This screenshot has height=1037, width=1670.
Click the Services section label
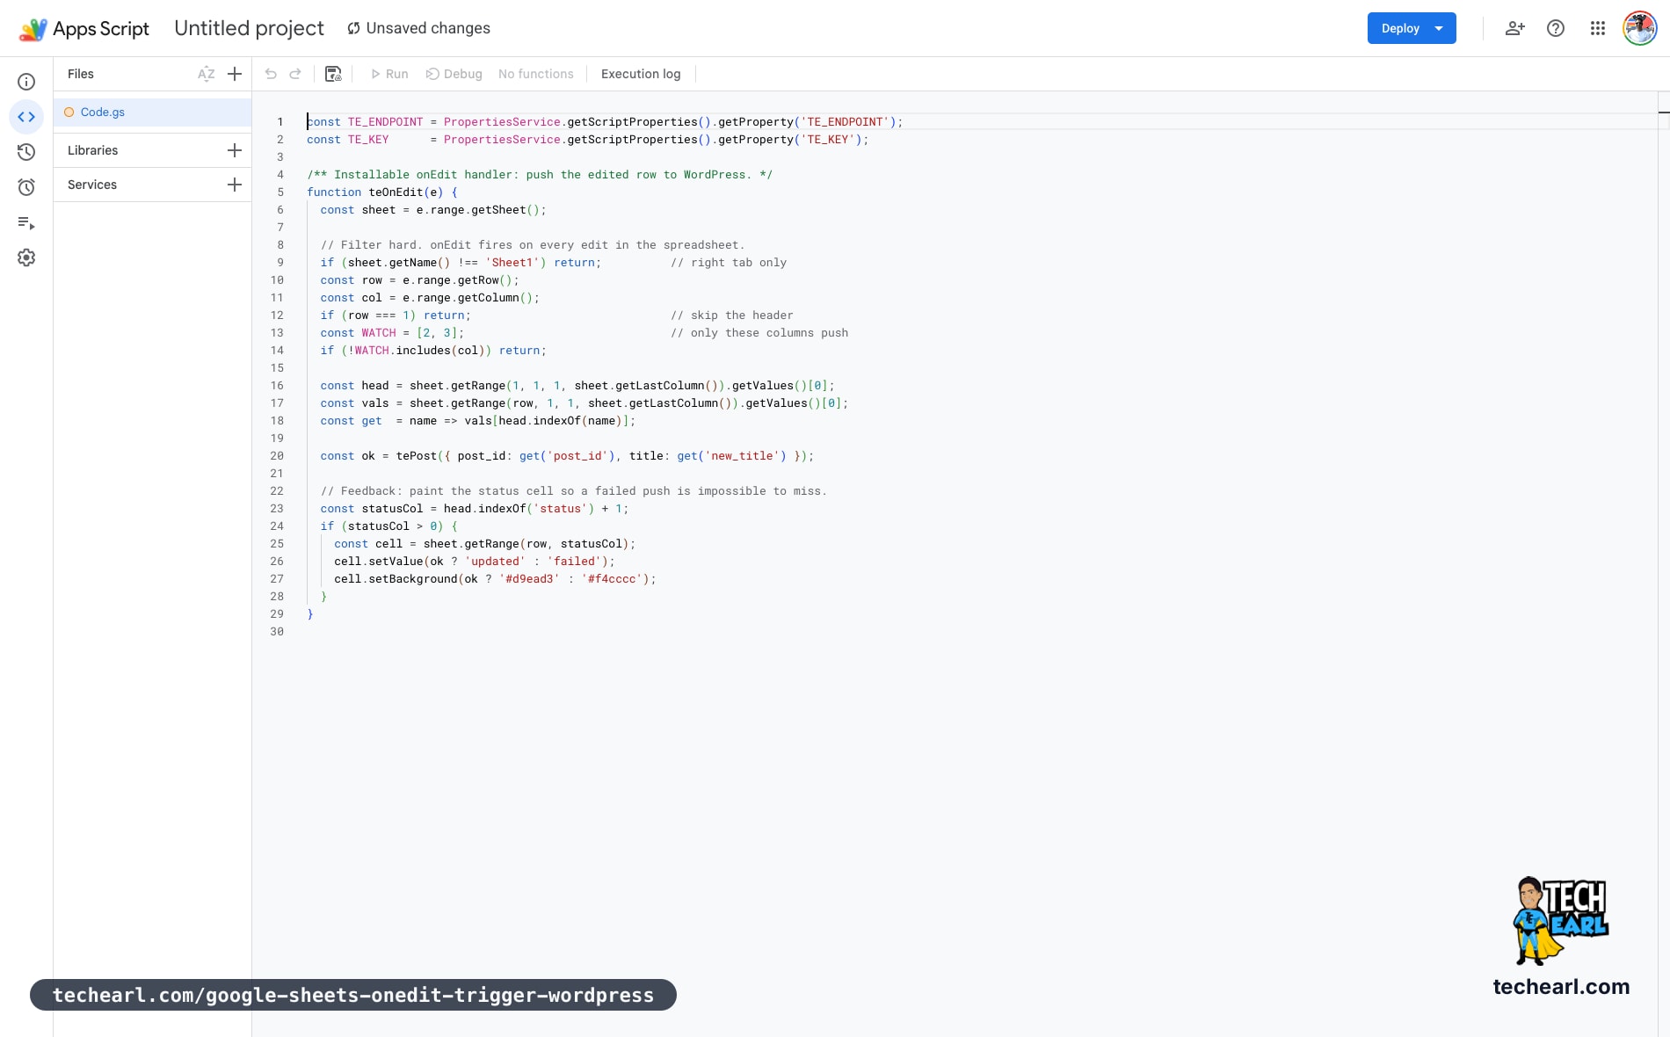pos(92,185)
